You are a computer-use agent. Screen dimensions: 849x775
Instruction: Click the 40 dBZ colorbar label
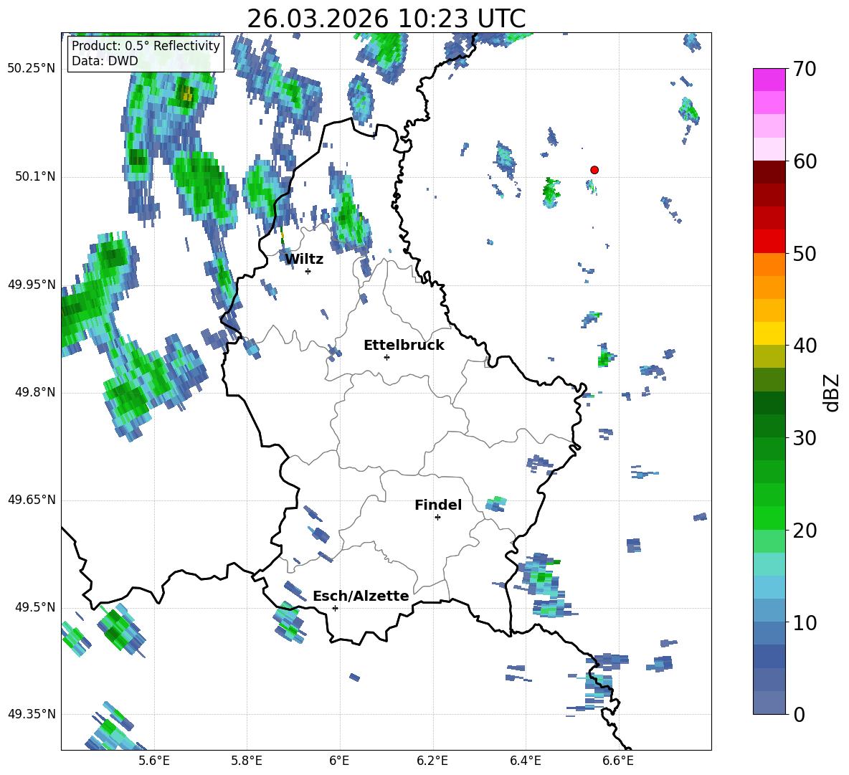(805, 346)
